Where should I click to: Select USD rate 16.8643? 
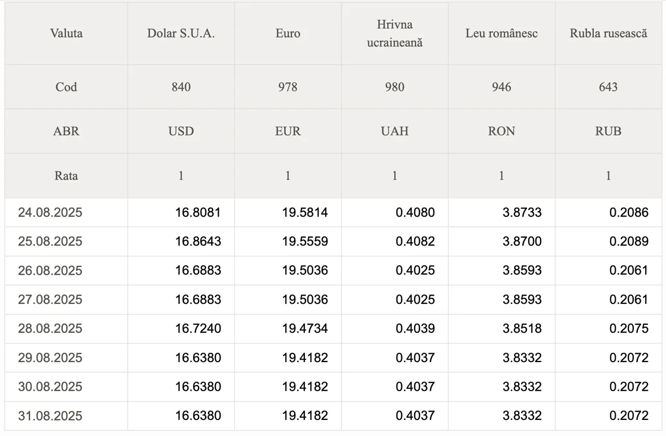click(198, 241)
